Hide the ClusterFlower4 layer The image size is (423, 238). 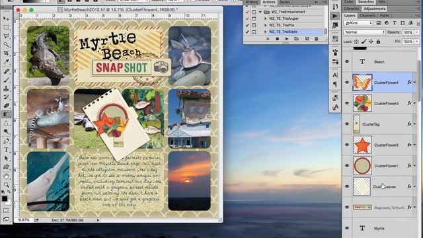click(347, 82)
